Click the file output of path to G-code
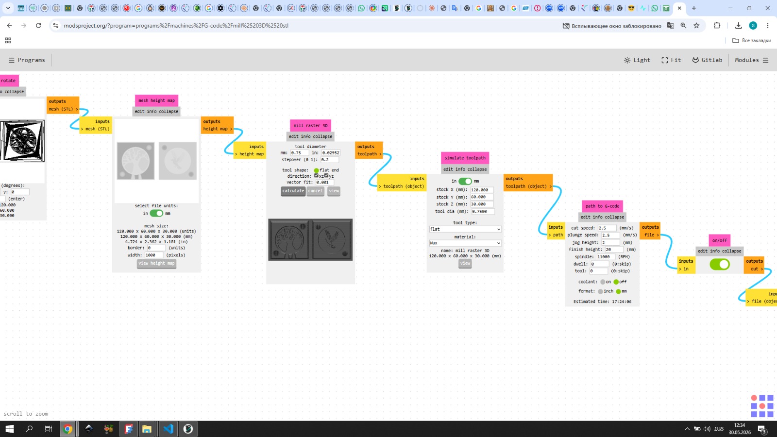The height and width of the screenshot is (437, 777). point(651,235)
